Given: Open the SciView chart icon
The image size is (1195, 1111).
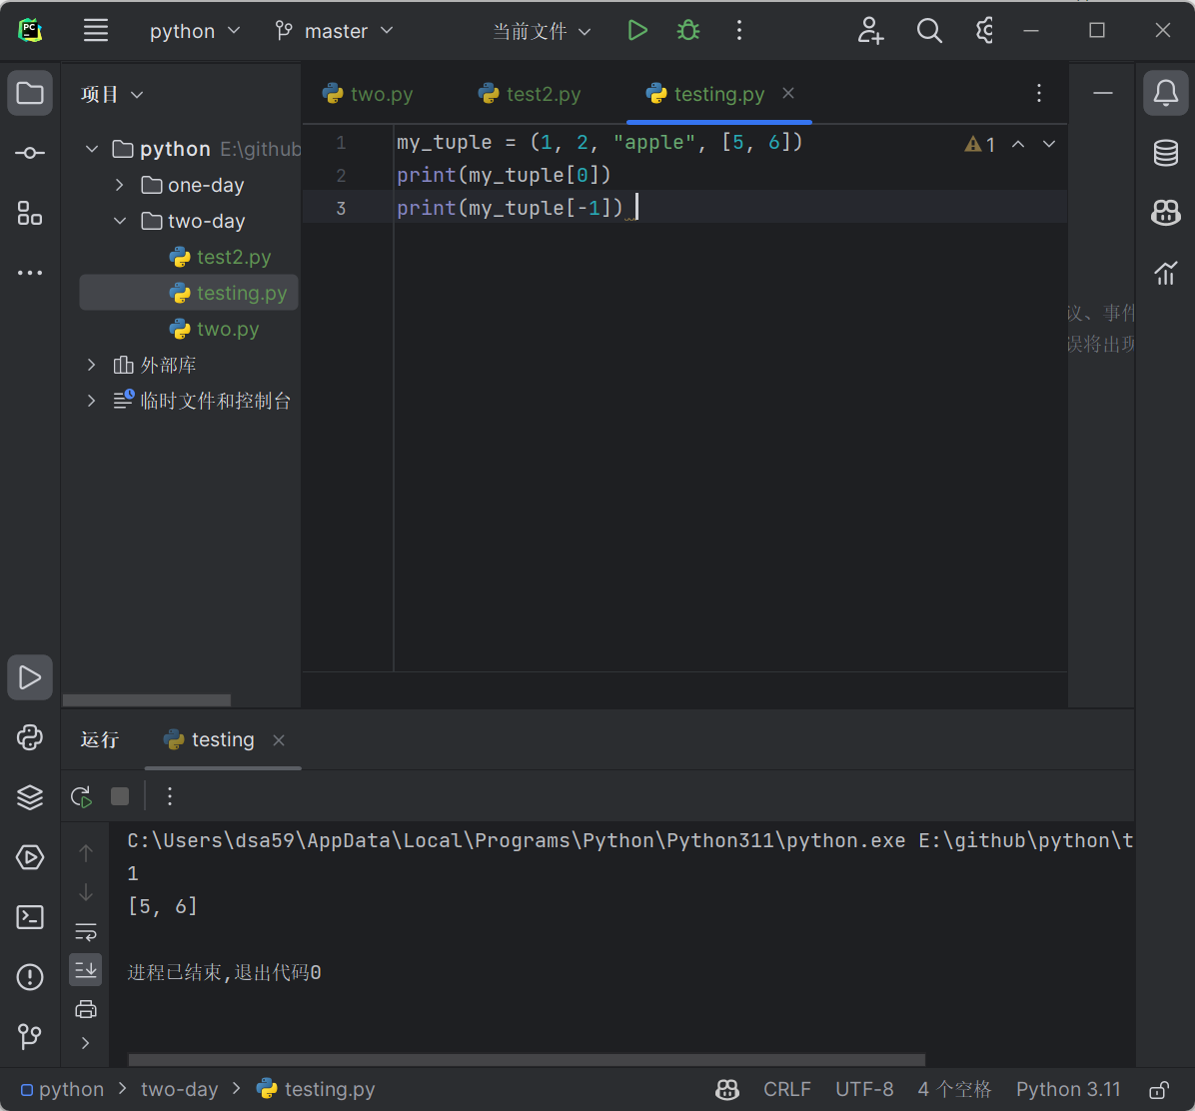Looking at the screenshot, I should (x=1165, y=272).
